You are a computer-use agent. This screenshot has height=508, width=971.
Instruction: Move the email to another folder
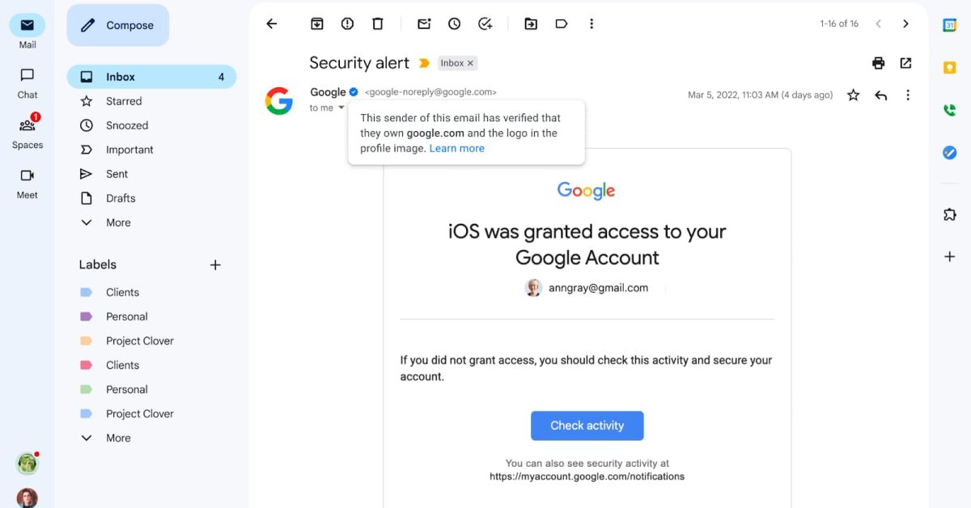(531, 23)
